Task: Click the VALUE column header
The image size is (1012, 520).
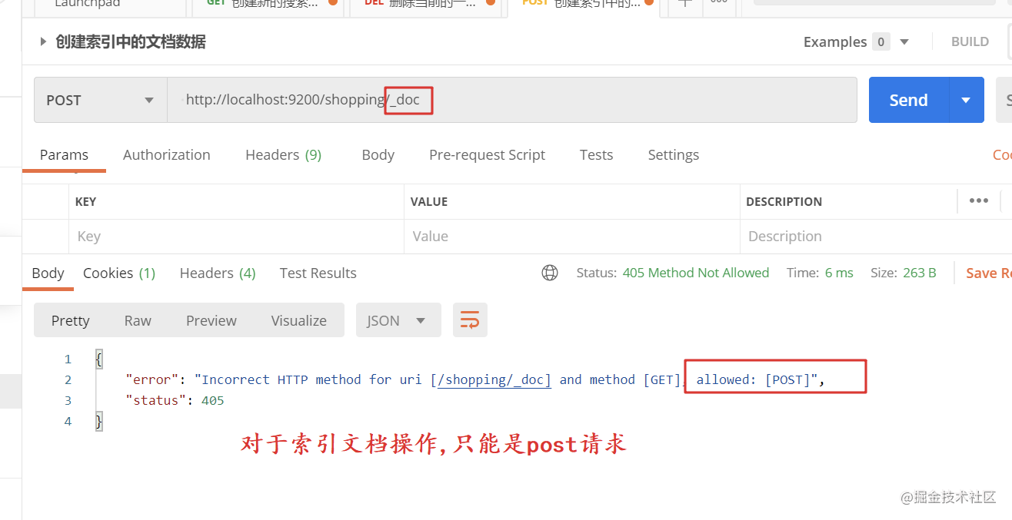Action: (x=429, y=201)
